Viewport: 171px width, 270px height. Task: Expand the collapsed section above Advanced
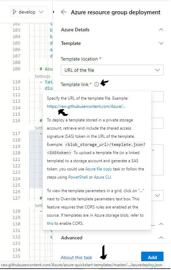click(x=161, y=224)
